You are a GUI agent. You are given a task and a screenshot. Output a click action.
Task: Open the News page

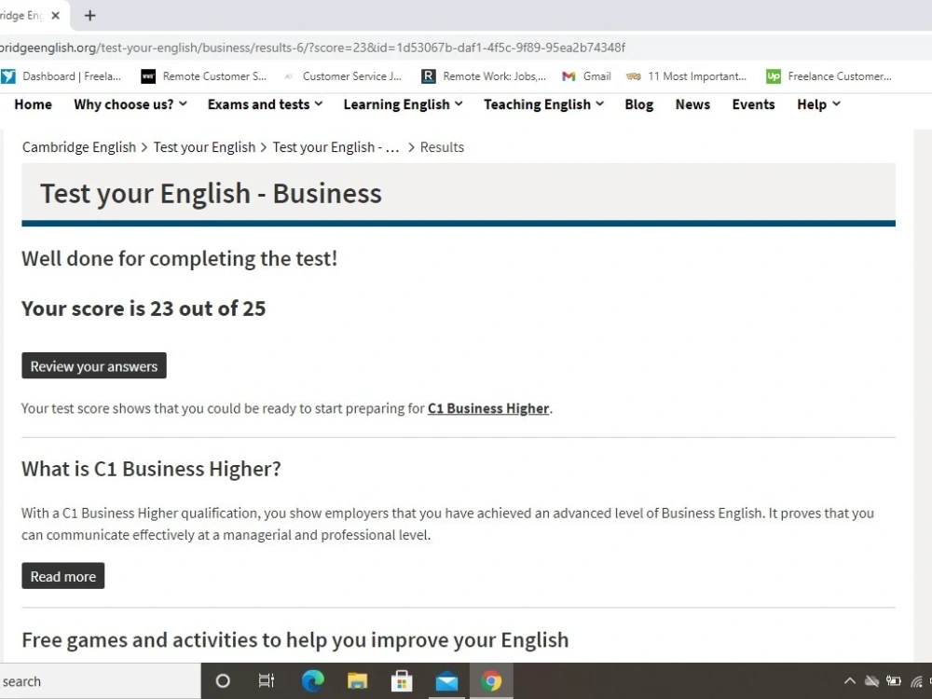pyautogui.click(x=692, y=104)
